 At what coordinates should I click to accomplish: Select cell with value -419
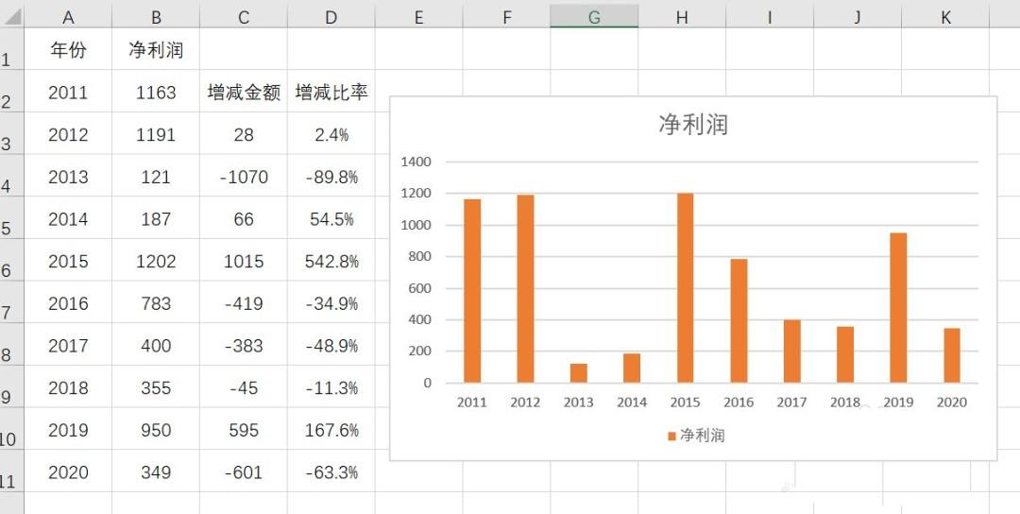244,303
